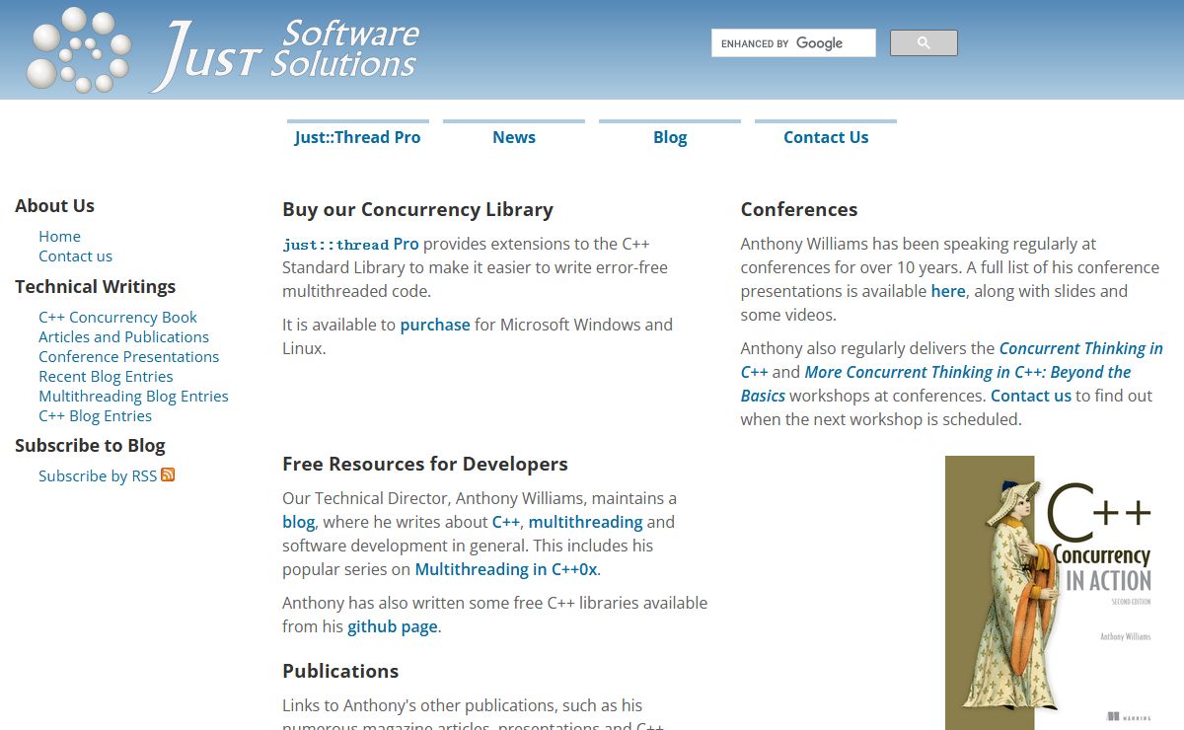Click the 'Technical Writings' sidebar heading
1184x730 pixels.
95,286
